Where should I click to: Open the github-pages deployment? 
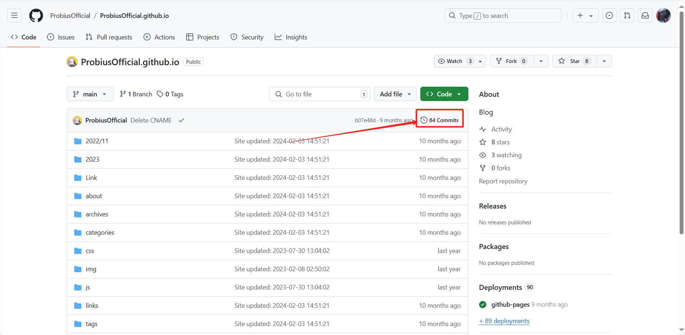[x=510, y=305]
